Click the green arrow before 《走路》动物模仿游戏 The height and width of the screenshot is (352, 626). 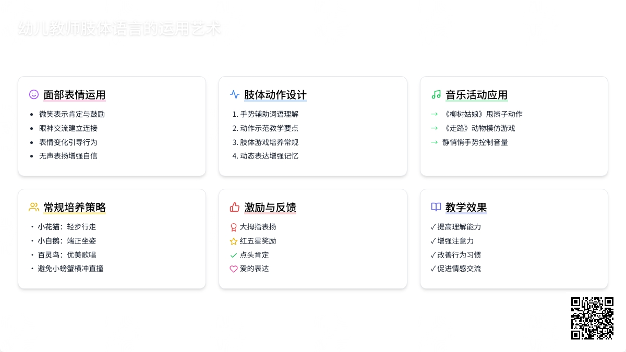tap(434, 128)
